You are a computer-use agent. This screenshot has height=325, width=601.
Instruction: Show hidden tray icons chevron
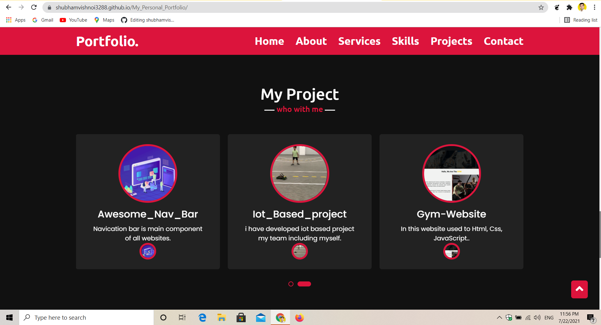[x=499, y=317]
